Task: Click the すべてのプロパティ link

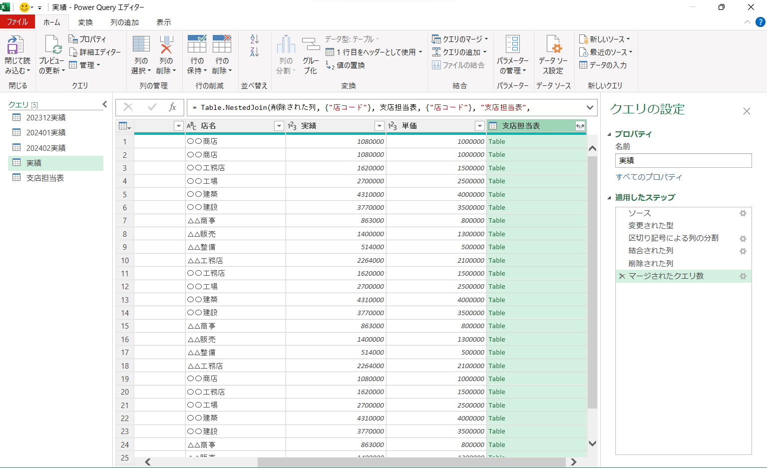Action: (649, 177)
